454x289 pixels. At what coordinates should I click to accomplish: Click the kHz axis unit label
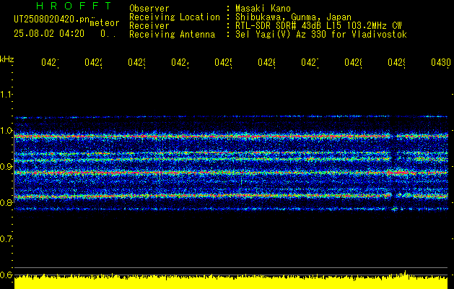tap(7, 59)
